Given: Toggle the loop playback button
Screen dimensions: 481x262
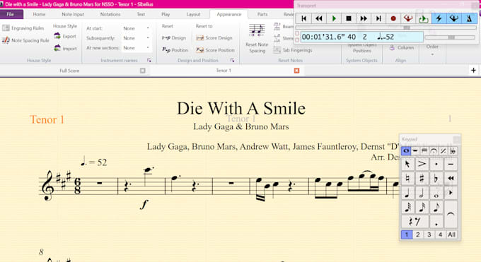Looking at the screenshot, I should [423, 18].
